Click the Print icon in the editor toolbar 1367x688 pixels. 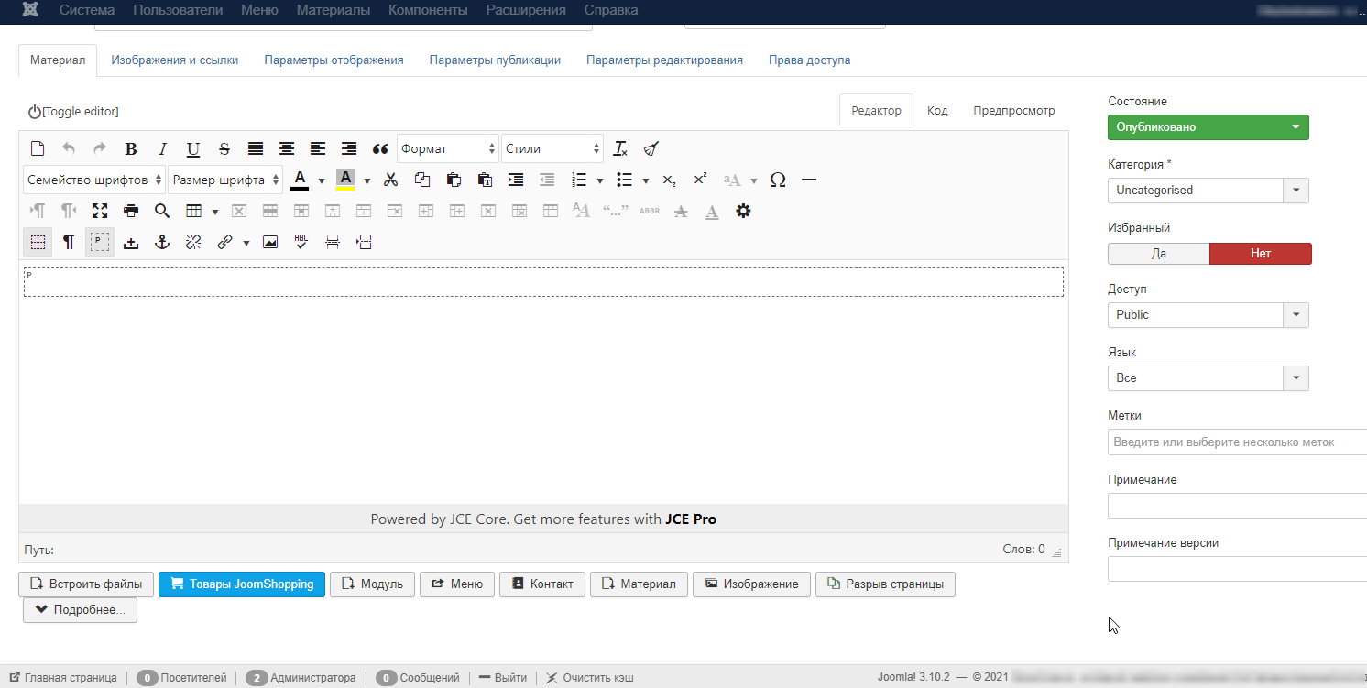tap(131, 211)
